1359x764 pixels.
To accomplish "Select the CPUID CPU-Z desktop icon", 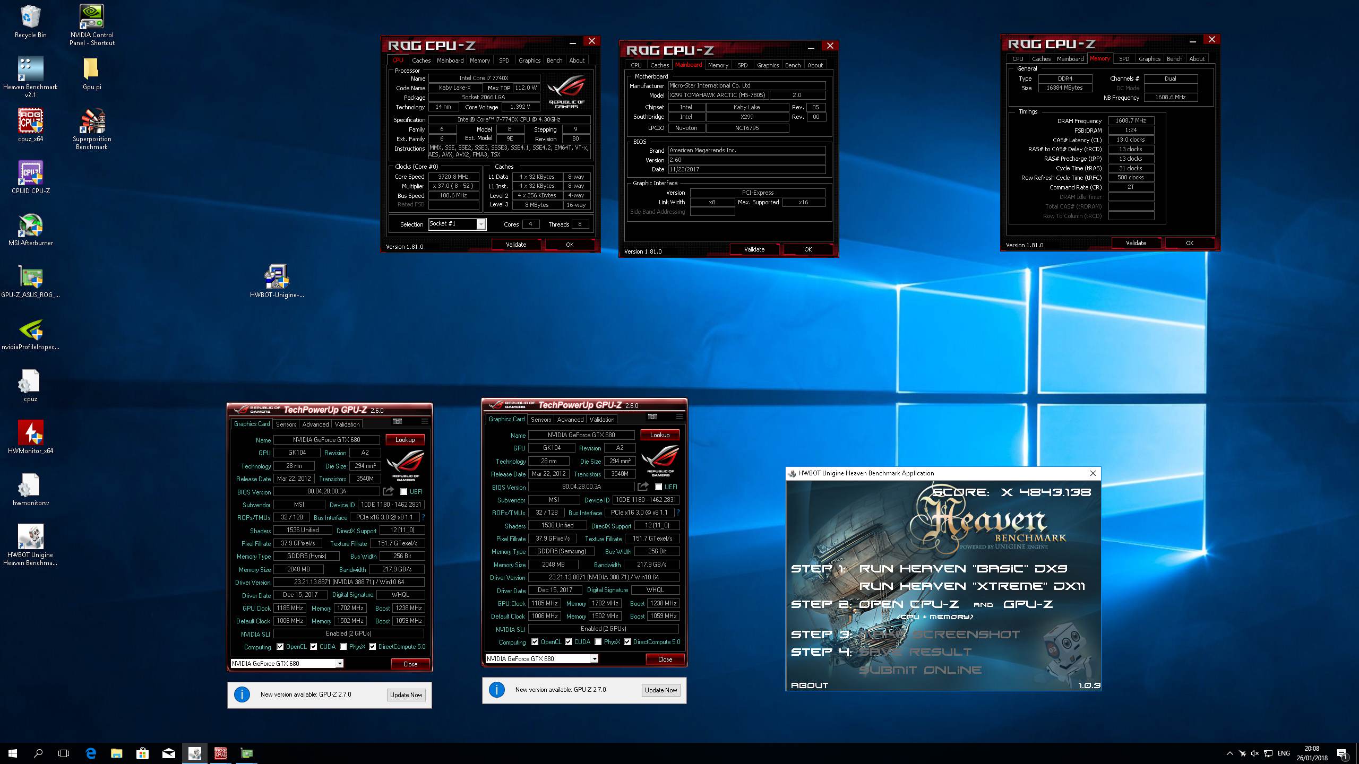I will [x=30, y=177].
